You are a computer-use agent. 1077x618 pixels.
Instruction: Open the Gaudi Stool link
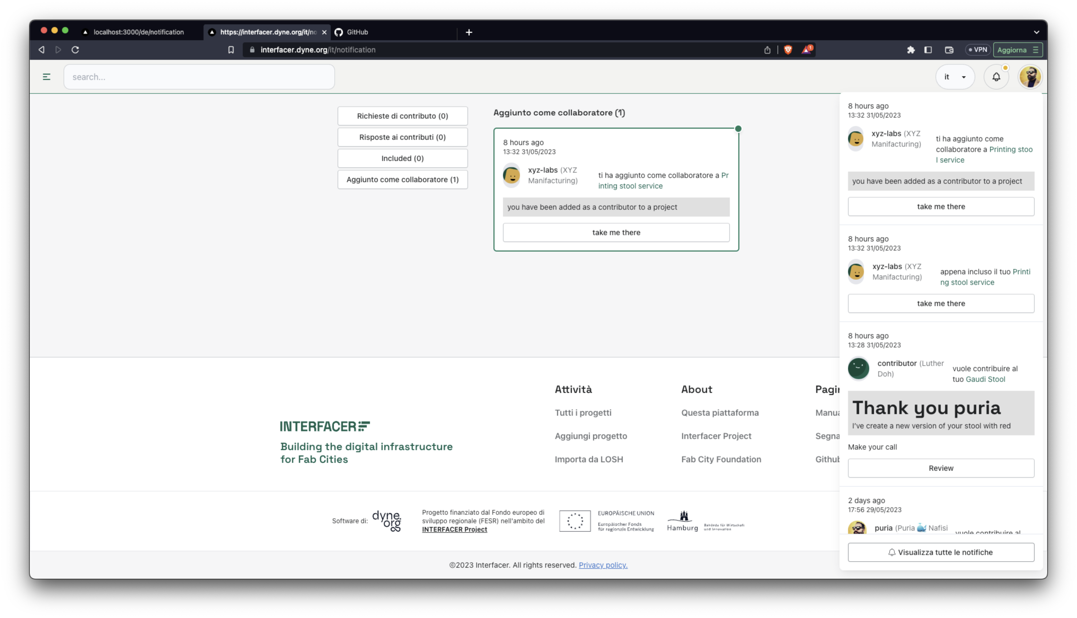point(985,379)
